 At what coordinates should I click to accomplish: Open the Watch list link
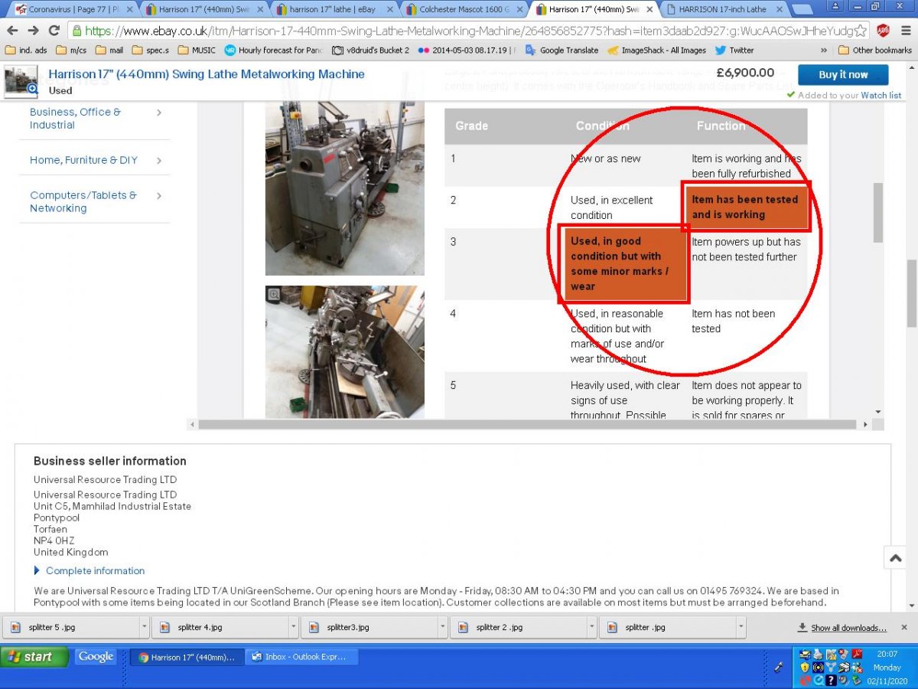click(x=881, y=95)
